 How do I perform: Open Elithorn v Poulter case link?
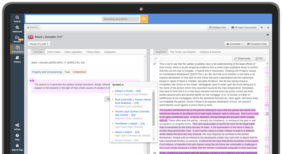click(124, 91)
